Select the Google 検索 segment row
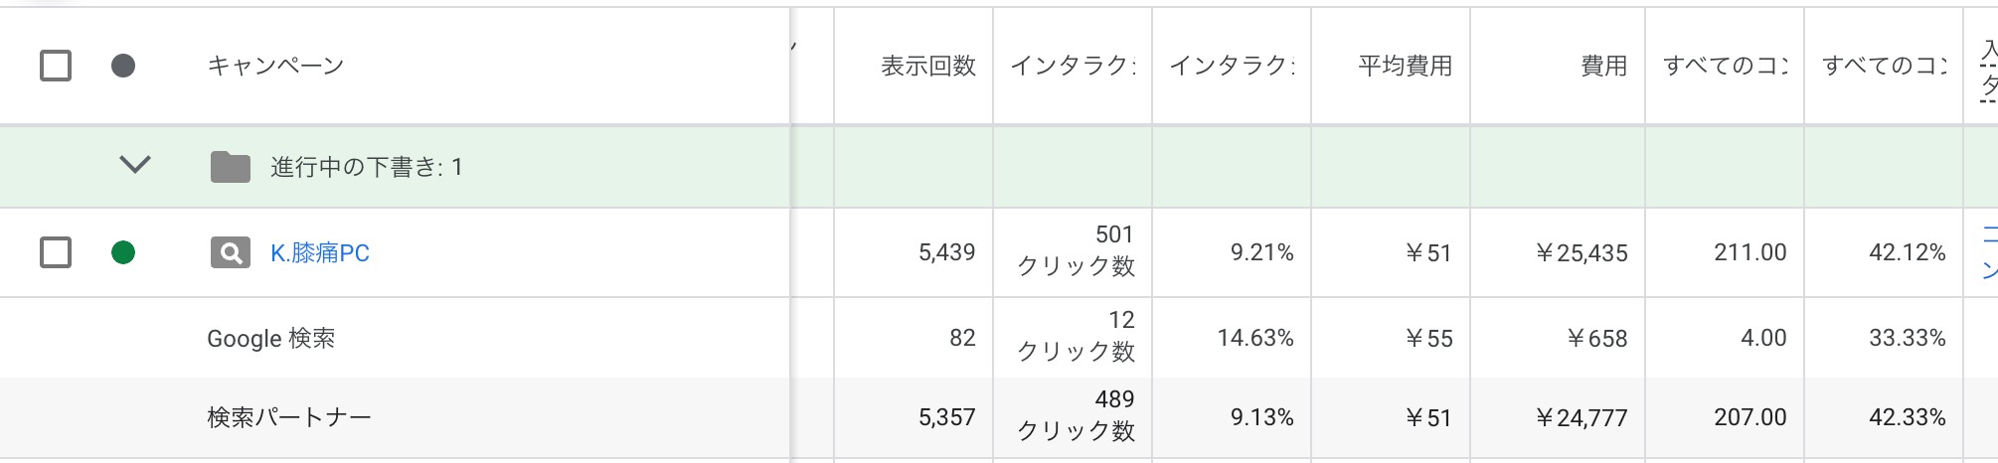Screen dimensions: 1998x463 [x=999, y=338]
